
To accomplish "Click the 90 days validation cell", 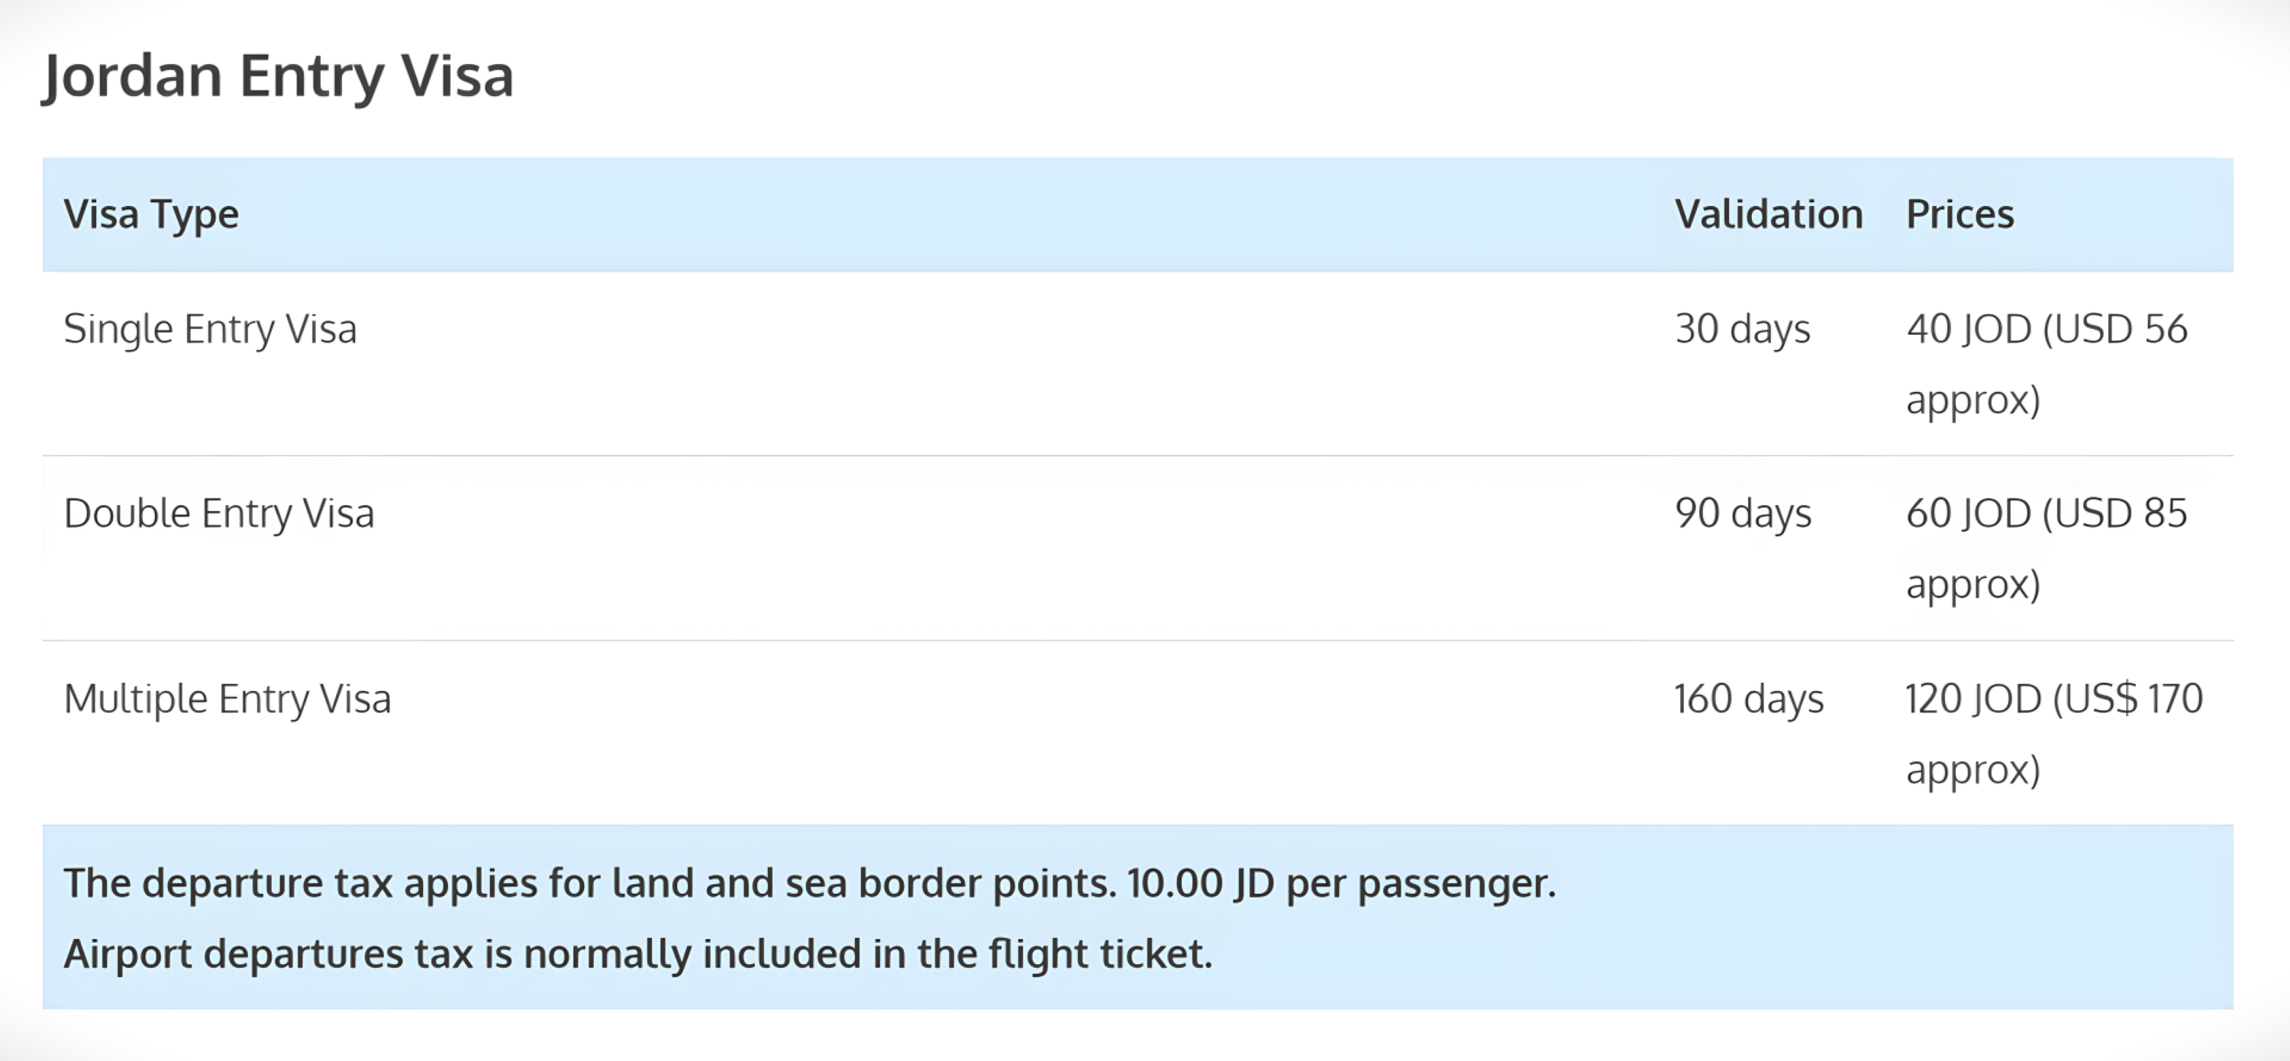I will click(1743, 513).
